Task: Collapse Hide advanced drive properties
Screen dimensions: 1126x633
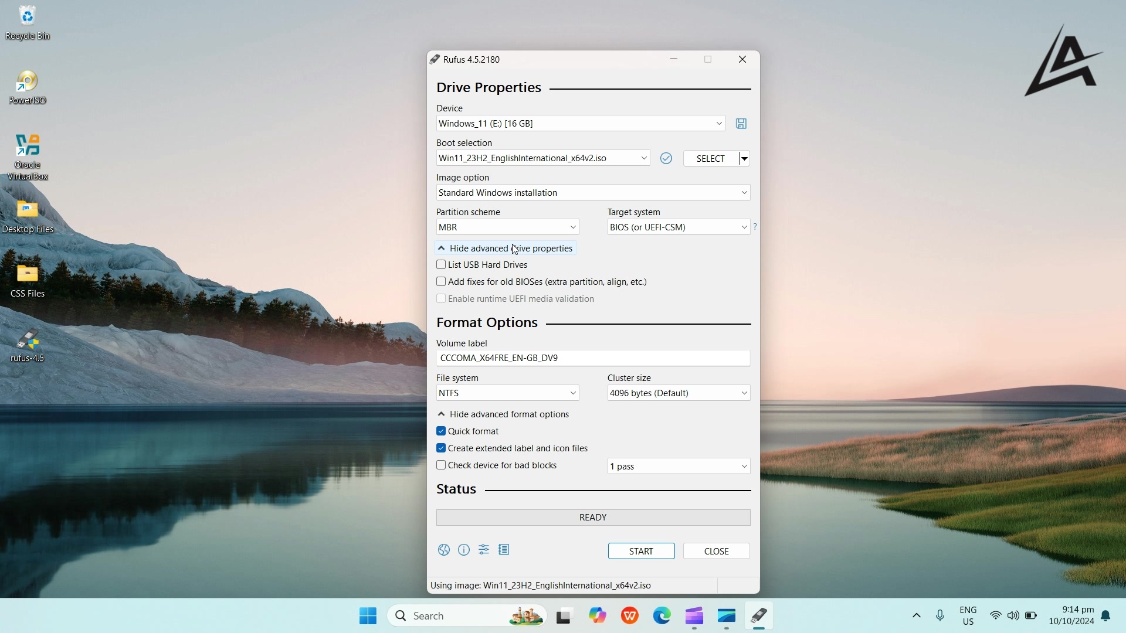Action: point(506,249)
